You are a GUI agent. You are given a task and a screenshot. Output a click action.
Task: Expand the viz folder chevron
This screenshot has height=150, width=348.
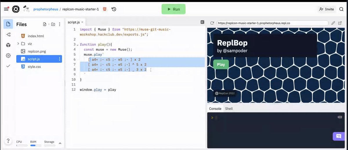(18, 44)
